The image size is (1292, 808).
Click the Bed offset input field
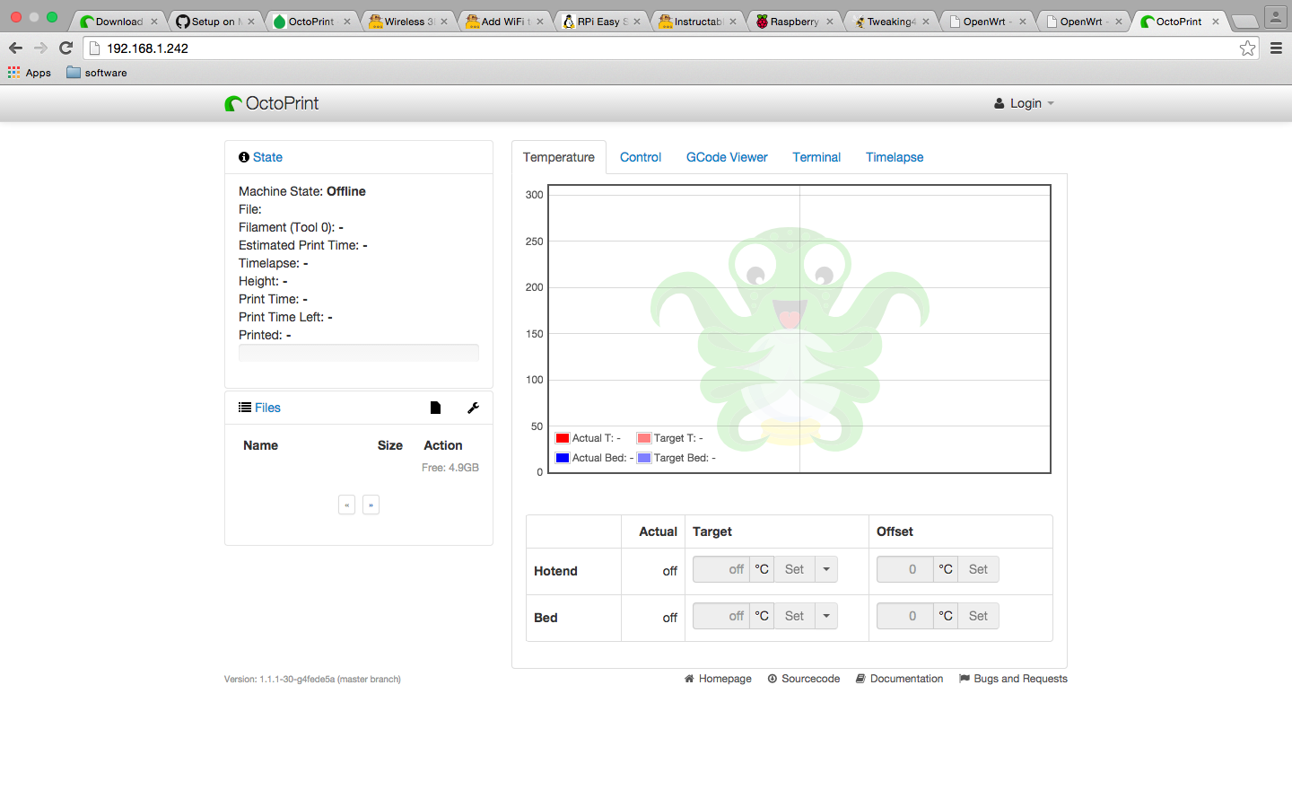tap(905, 616)
